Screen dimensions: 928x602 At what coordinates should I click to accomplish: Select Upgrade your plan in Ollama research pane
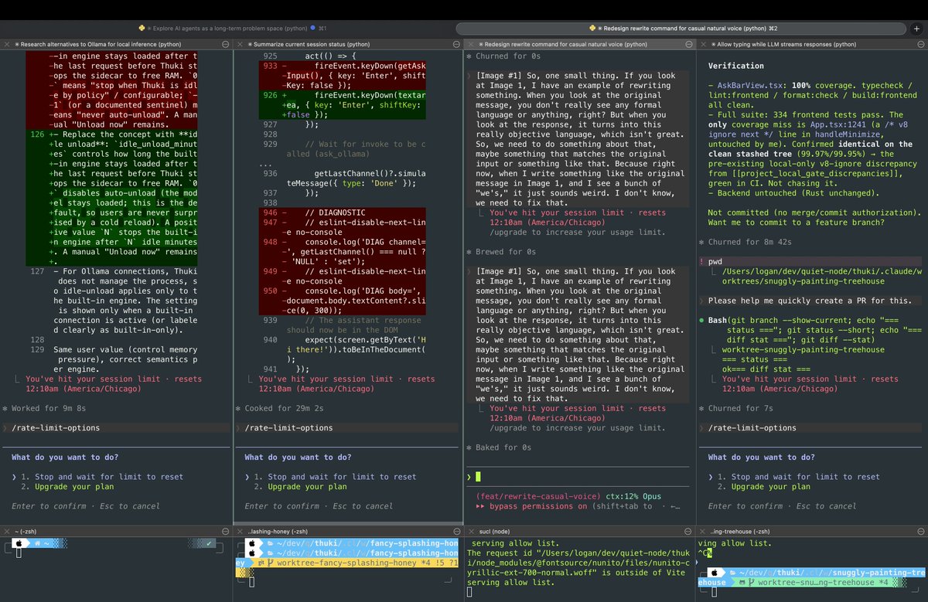67,487
